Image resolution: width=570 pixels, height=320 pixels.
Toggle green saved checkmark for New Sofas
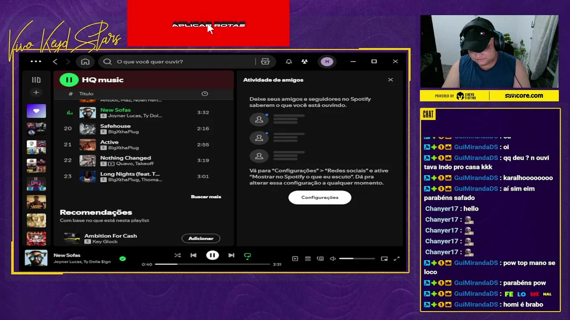pos(122,258)
